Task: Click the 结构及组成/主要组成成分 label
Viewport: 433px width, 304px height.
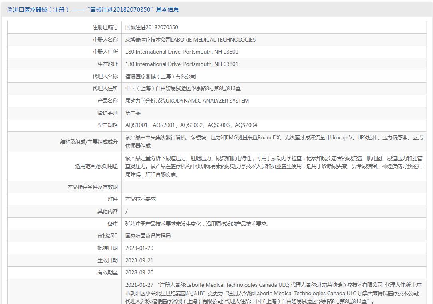Action: coord(89,142)
